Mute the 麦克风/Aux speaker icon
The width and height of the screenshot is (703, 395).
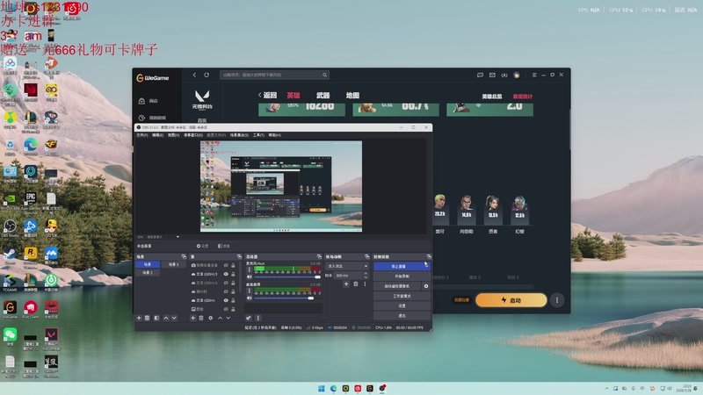(x=250, y=276)
